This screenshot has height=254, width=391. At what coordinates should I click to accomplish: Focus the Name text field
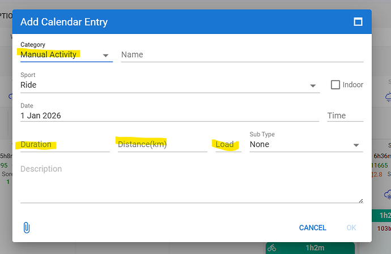pyautogui.click(x=241, y=55)
